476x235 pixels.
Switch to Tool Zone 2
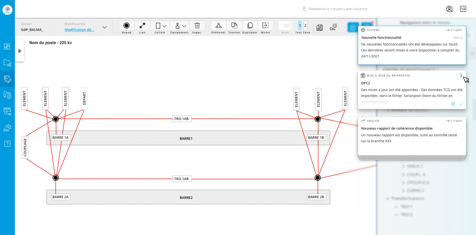click(x=306, y=26)
